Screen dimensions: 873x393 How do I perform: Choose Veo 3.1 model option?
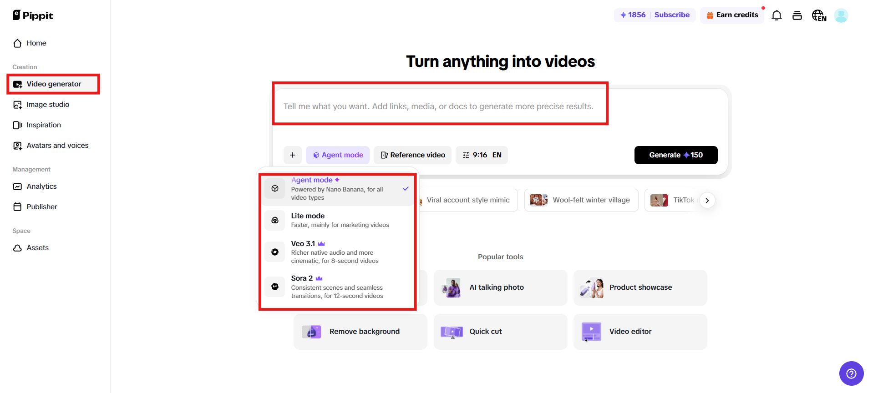(x=339, y=252)
